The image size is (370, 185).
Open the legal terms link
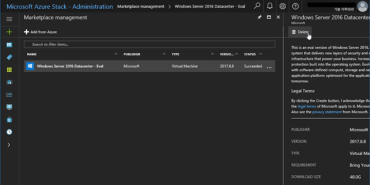tap(307, 106)
